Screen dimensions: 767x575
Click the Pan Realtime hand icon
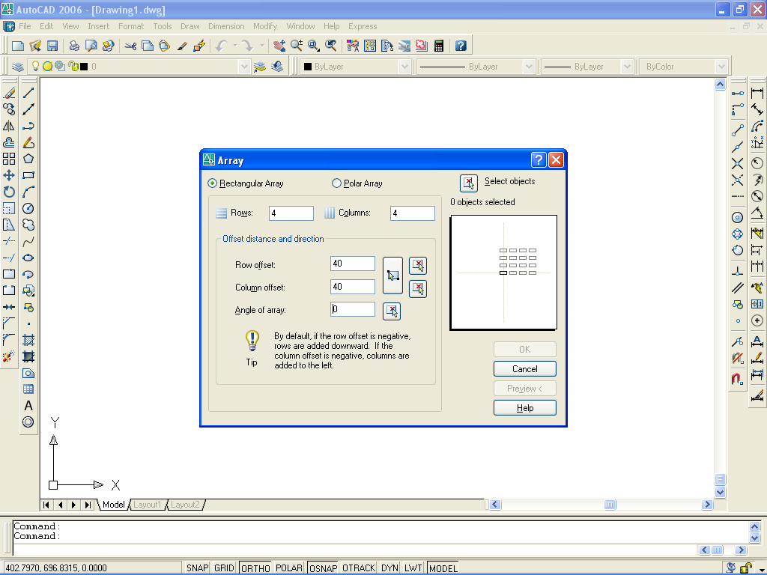click(279, 46)
